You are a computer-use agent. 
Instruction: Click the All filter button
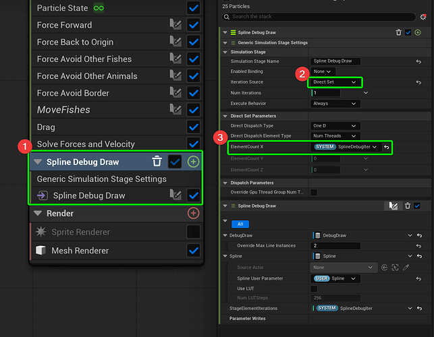tap(240, 224)
